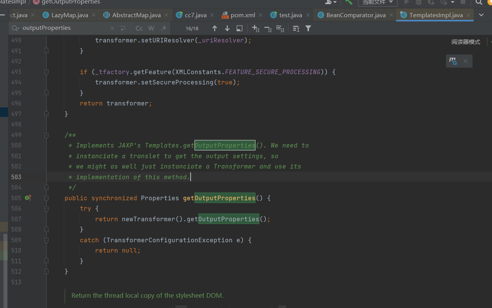
Task: Click the outputProperties search input field
Action: pos(65,28)
